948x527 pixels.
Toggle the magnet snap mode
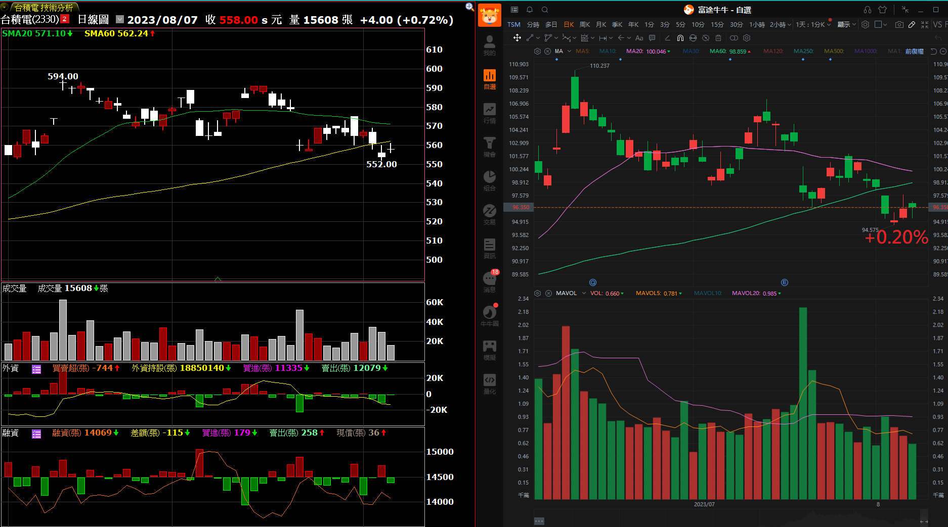tap(680, 38)
